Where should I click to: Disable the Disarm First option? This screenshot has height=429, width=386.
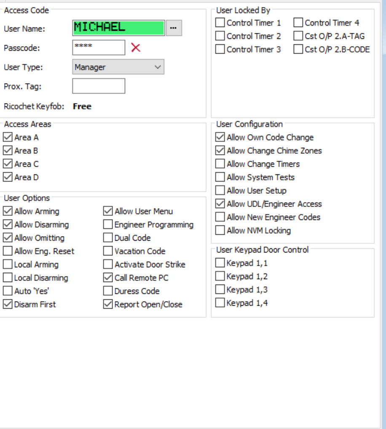(8, 304)
